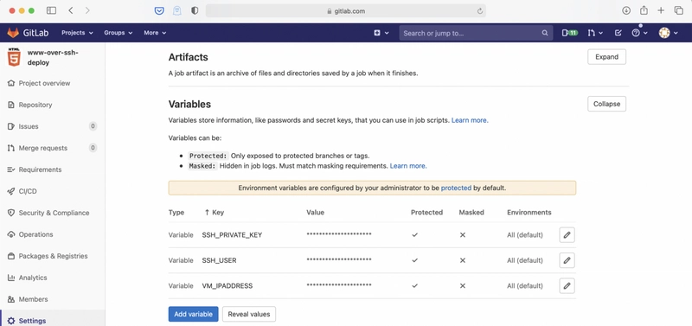692x326 pixels.
Task: Click the GitLab fox logo
Action: pyautogui.click(x=13, y=33)
